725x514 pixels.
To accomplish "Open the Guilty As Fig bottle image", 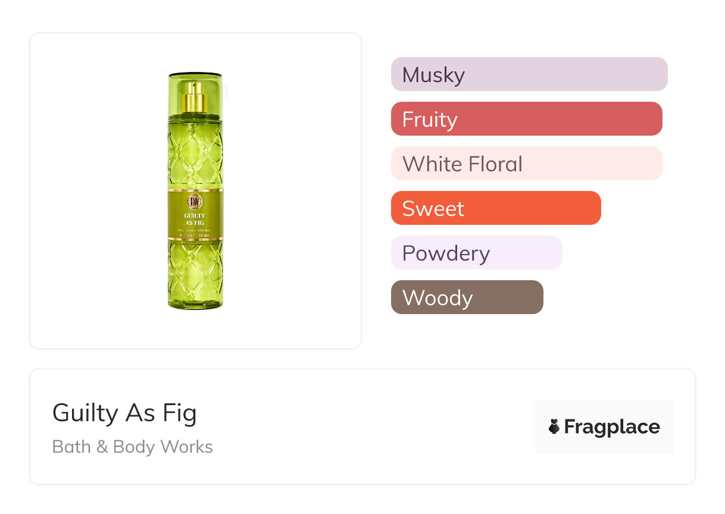I will [x=195, y=190].
